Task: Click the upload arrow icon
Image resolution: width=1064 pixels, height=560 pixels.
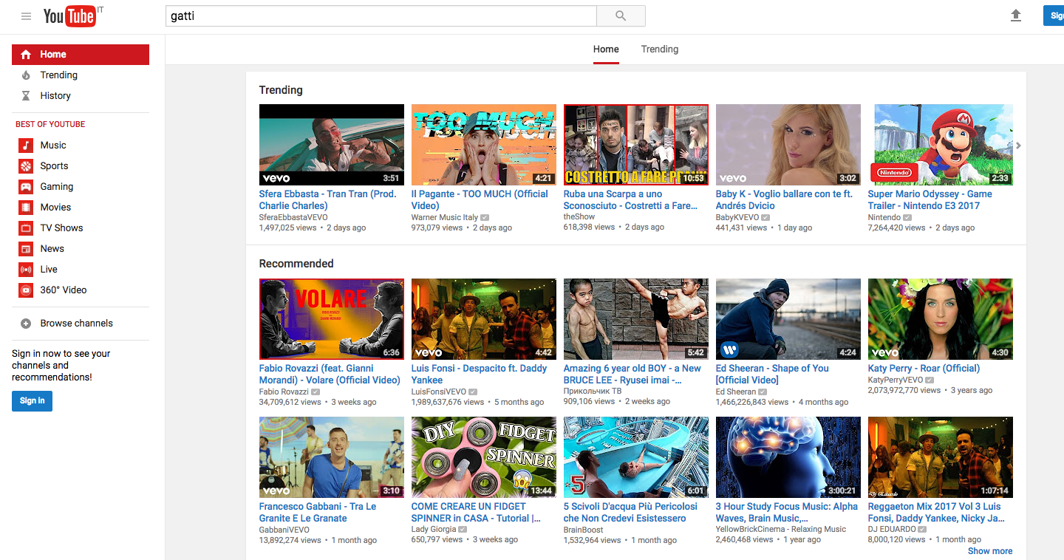Action: pos(1016,16)
